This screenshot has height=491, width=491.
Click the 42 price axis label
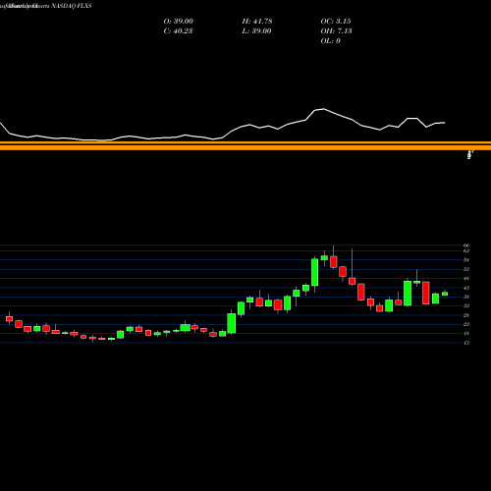(466, 288)
